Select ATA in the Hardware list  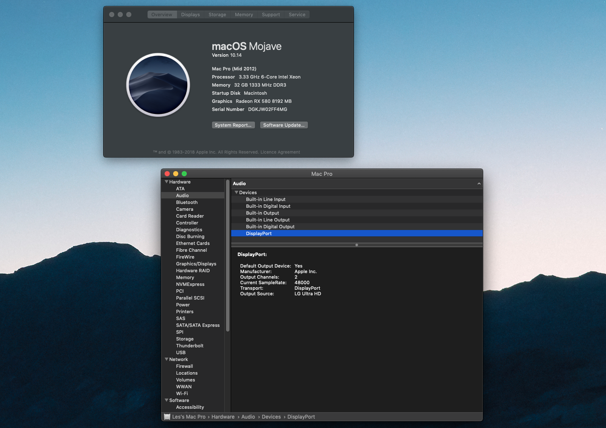click(193, 189)
